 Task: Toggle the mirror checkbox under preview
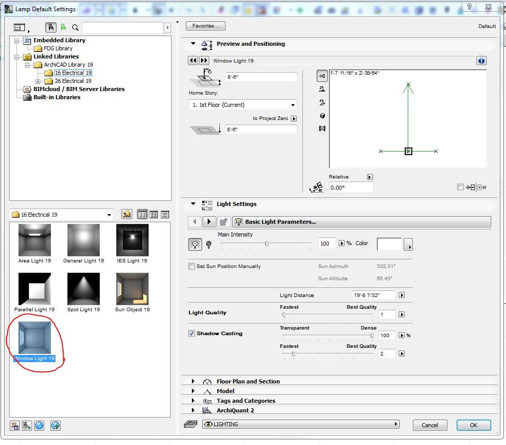point(460,187)
